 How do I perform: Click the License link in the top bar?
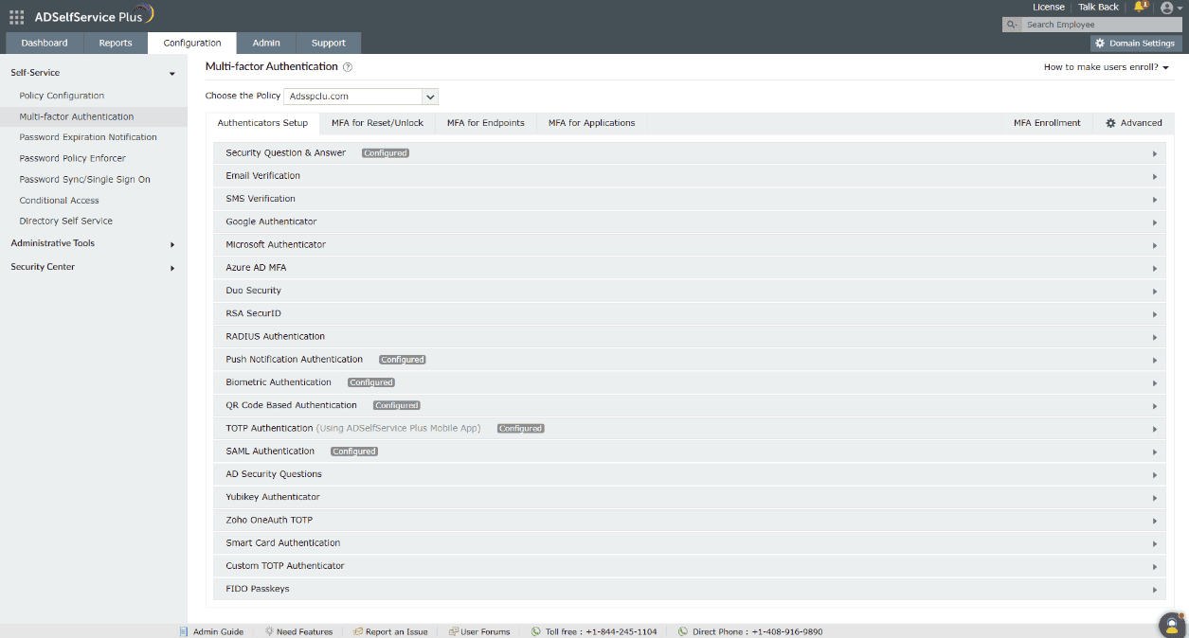coord(1048,7)
